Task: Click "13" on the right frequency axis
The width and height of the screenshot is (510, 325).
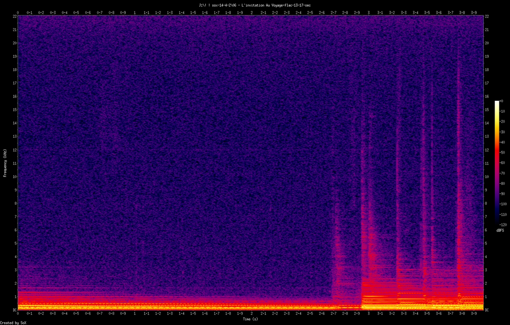Action: (x=487, y=136)
